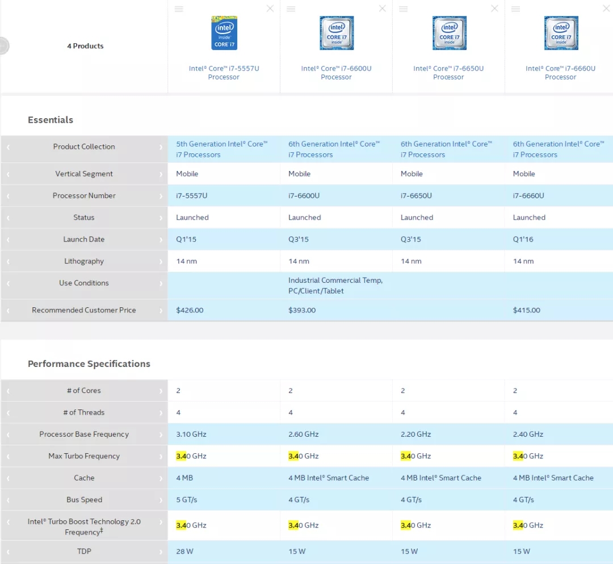Viewport: 613px width, 564px height.
Task: Click the Performance Specifications section heading
Action: point(89,364)
